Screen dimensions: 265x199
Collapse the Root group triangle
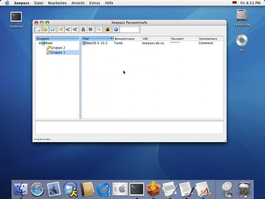click(x=40, y=43)
